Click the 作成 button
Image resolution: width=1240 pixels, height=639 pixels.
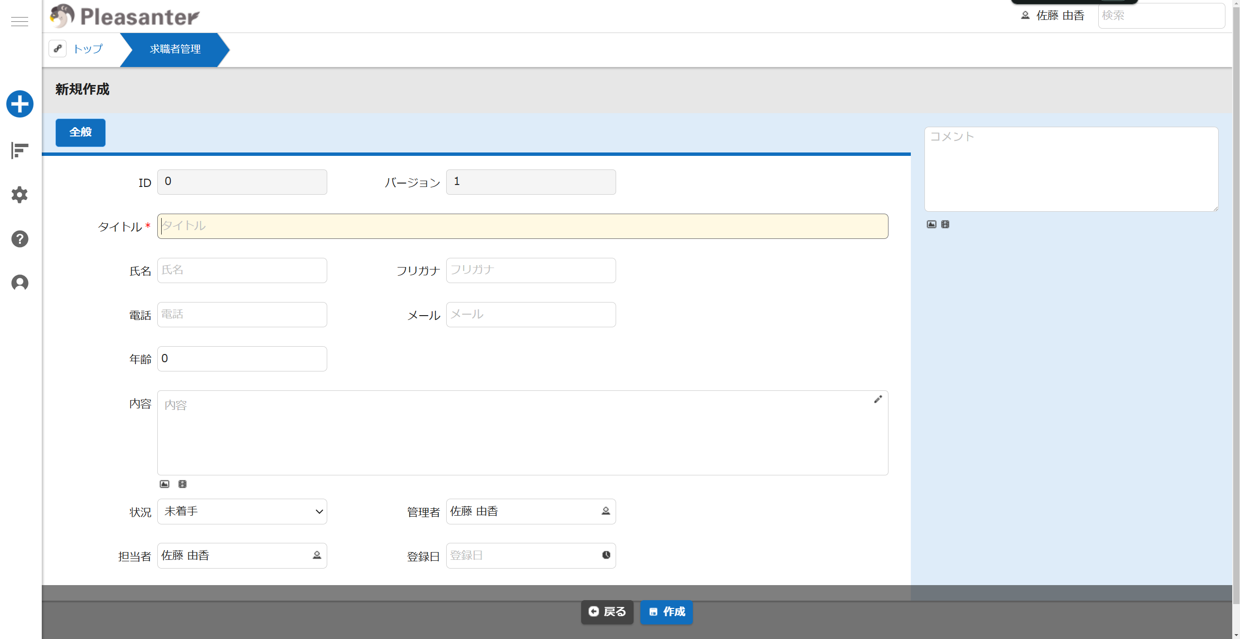tap(667, 612)
